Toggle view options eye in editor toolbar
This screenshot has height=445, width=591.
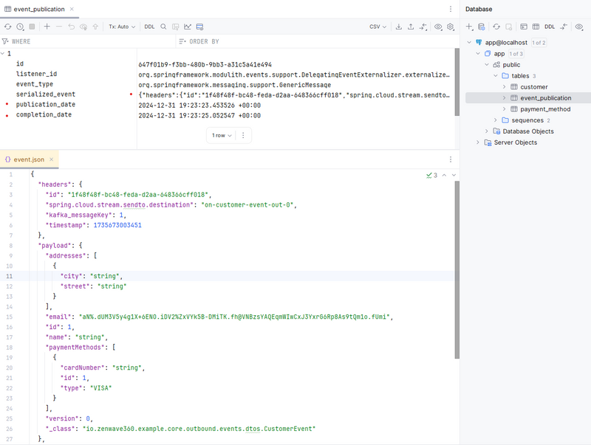pos(438,27)
